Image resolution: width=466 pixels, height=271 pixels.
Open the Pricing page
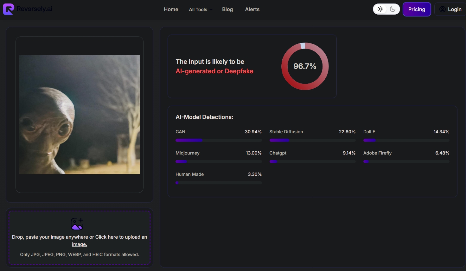coord(417,9)
